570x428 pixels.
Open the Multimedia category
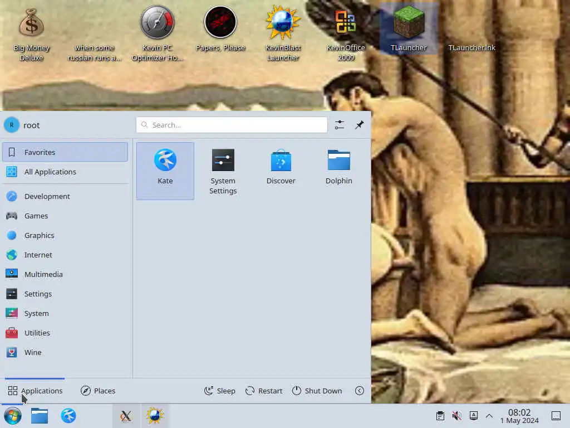pyautogui.click(x=65, y=274)
